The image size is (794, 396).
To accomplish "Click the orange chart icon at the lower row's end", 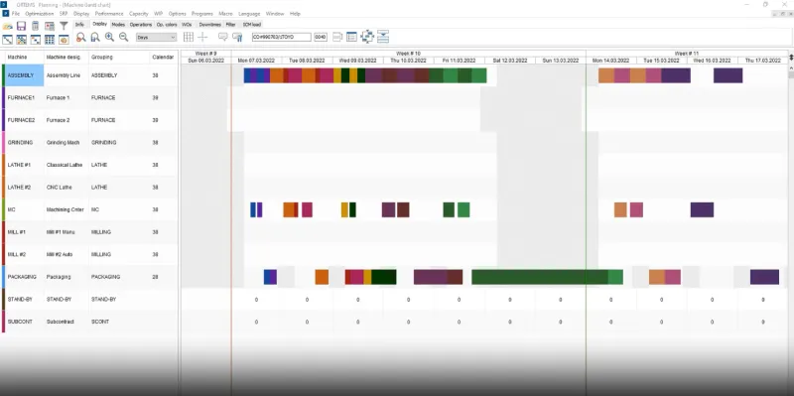I will [64, 39].
